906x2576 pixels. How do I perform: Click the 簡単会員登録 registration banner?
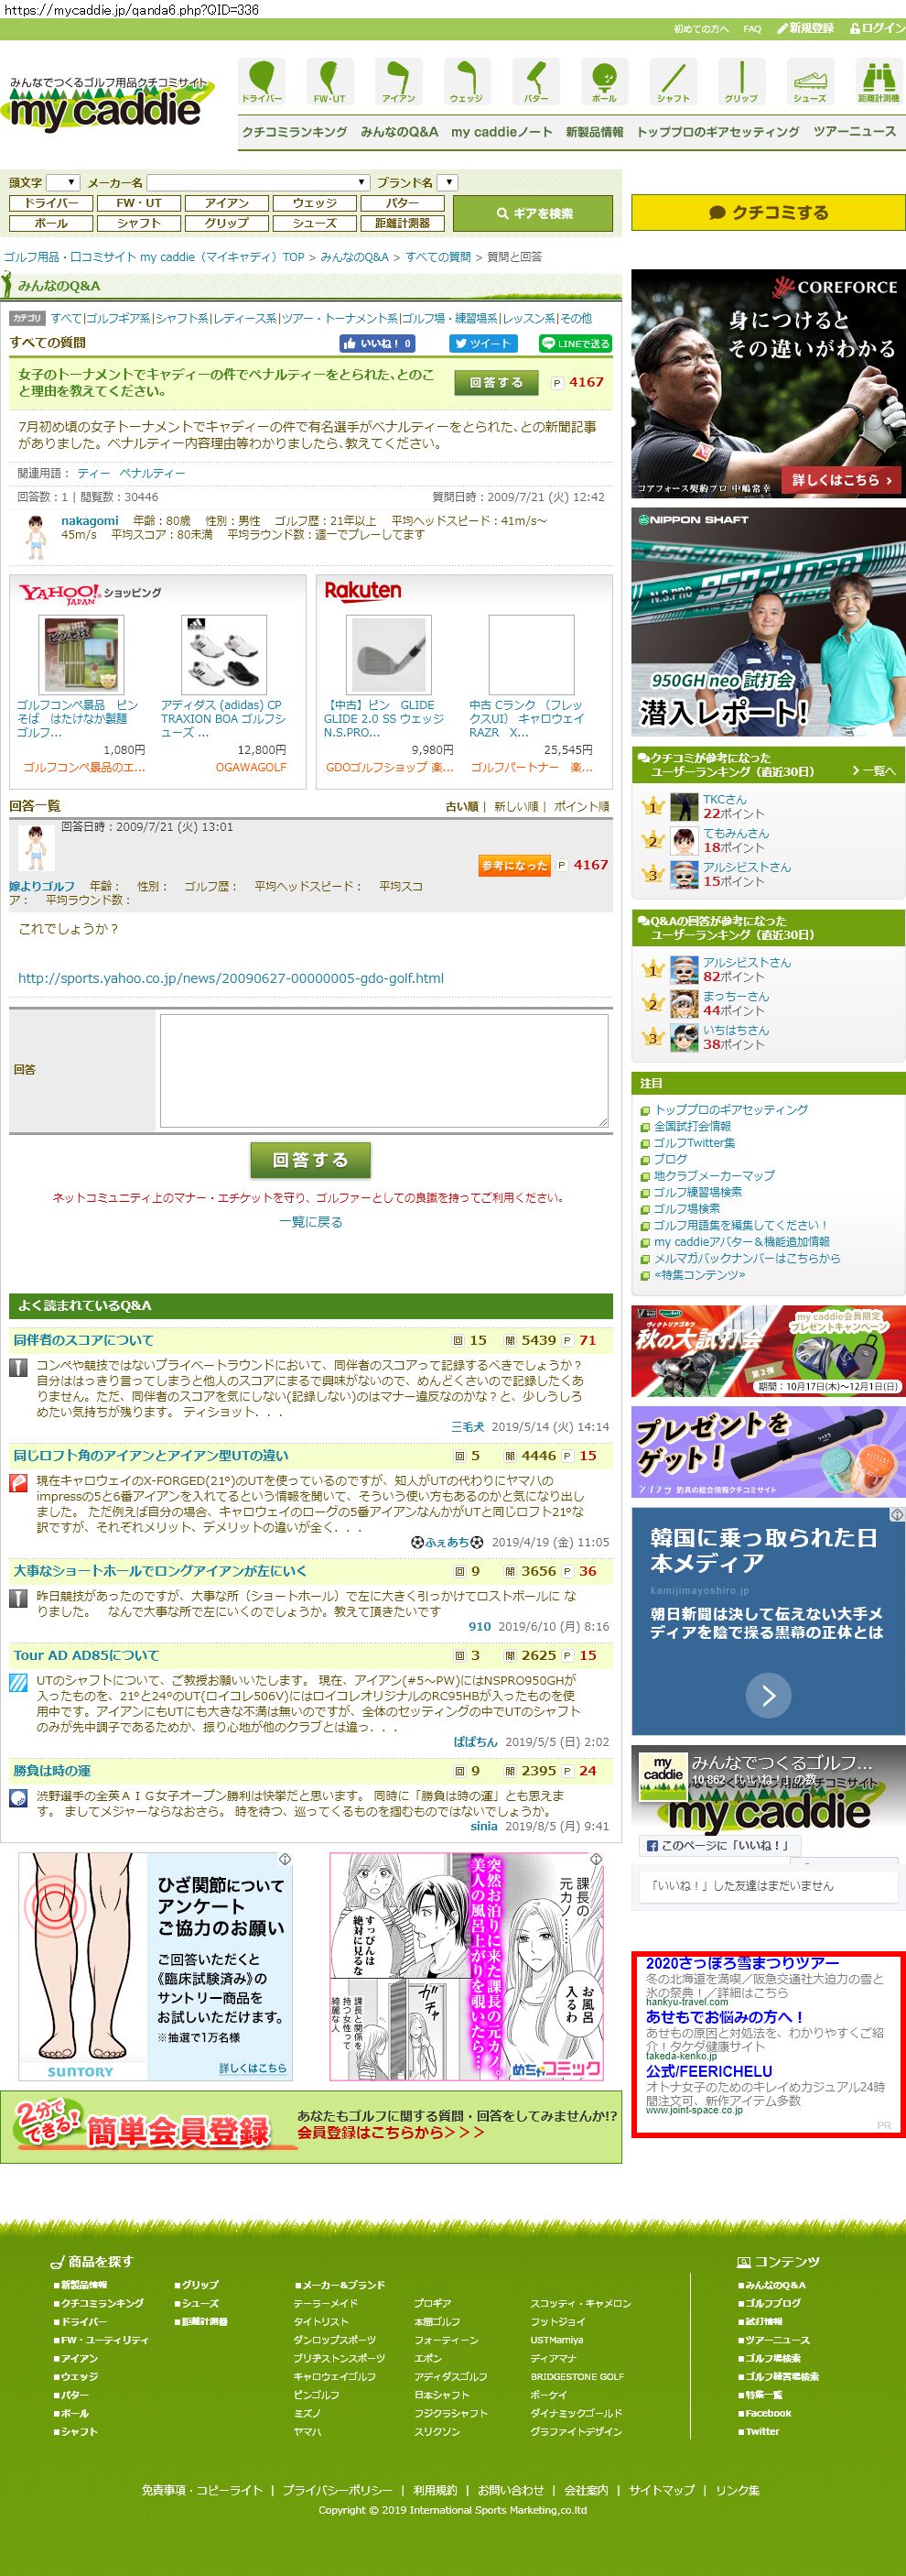tap(310, 2127)
